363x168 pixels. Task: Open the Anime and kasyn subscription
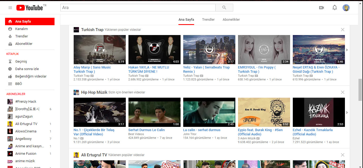click(x=30, y=146)
